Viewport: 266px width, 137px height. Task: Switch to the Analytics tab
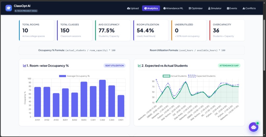tap(151, 8)
